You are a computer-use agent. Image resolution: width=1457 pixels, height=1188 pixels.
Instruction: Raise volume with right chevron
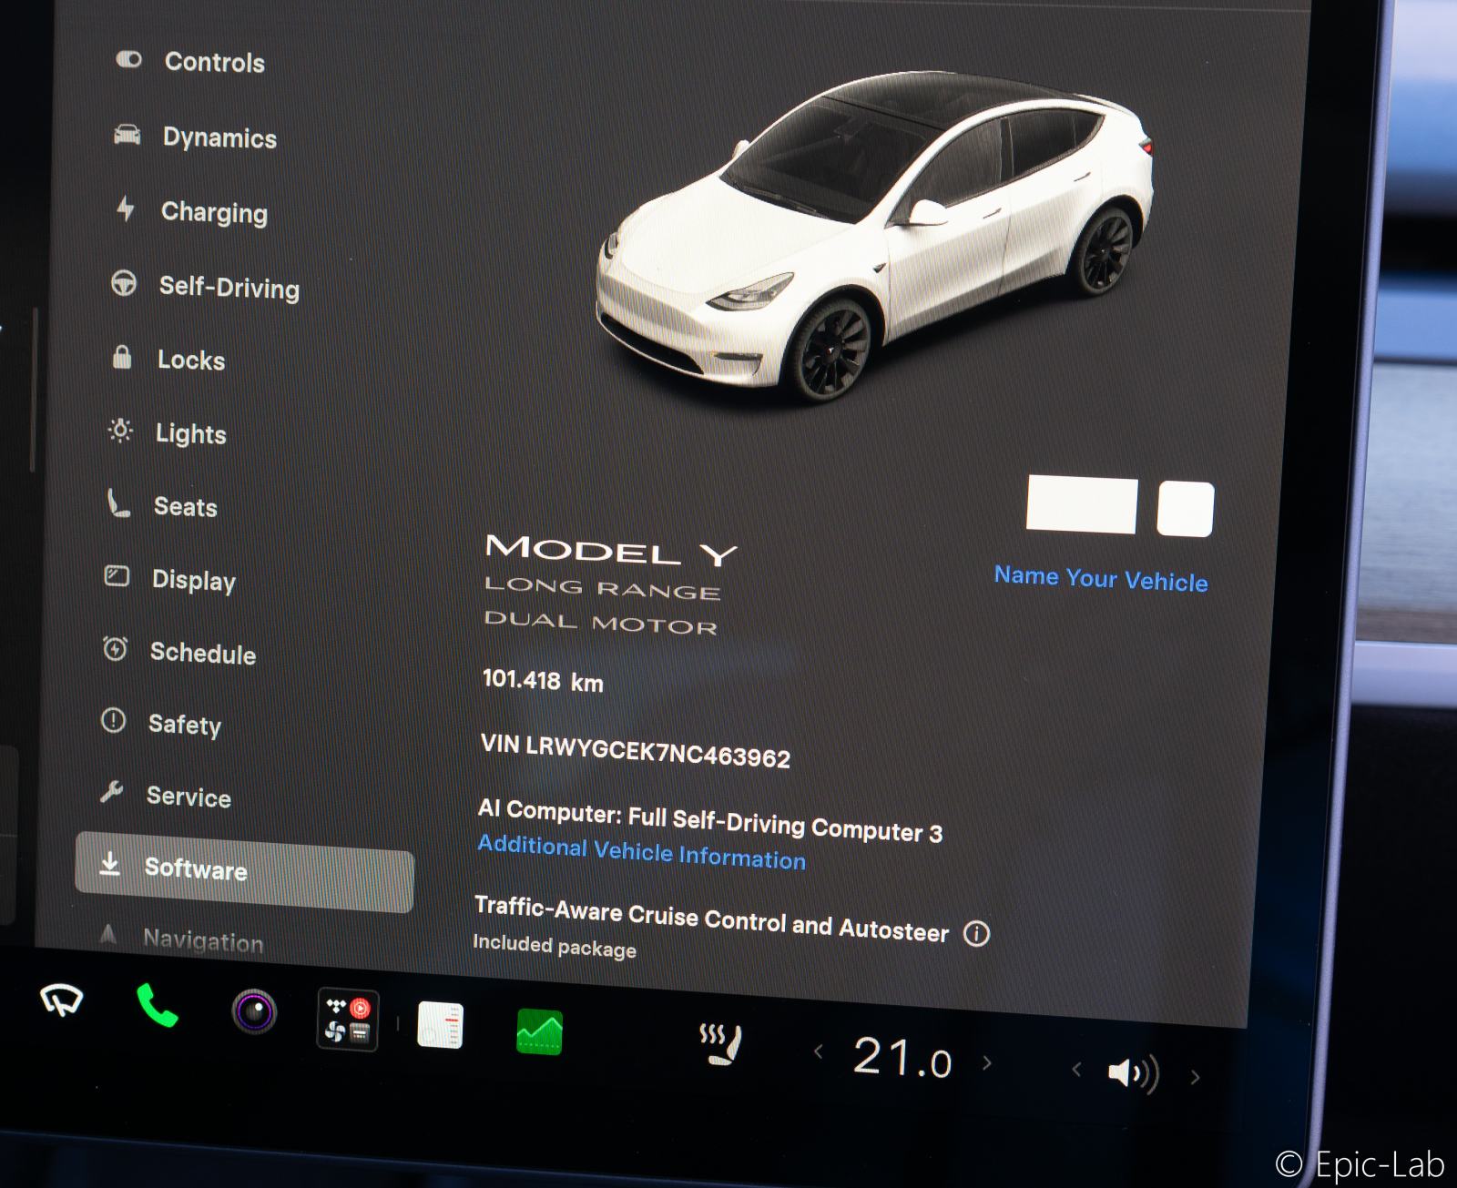point(1195,1078)
